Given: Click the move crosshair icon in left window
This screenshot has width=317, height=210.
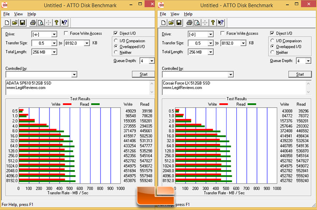Looking at the screenshot, I should coord(49,22).
